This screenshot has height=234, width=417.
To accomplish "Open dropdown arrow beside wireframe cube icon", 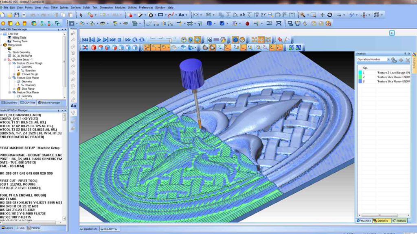I will tap(382, 15).
